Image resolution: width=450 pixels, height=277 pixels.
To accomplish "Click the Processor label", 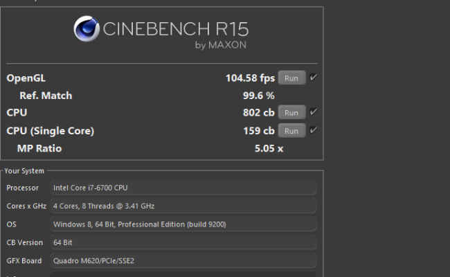I will tap(22, 188).
